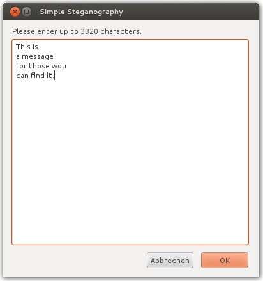Click the gray window button beside close
263x281 pixels.
[x=27, y=12]
